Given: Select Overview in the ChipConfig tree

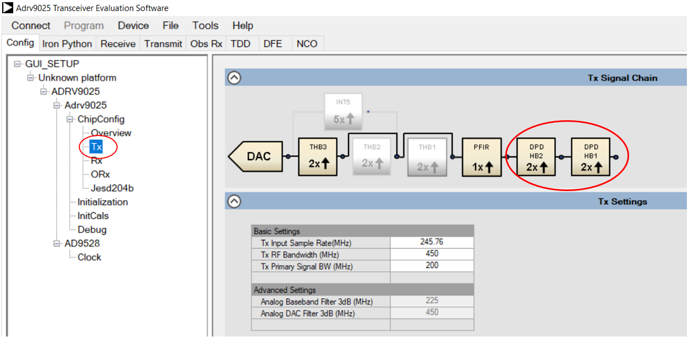Looking at the screenshot, I should pos(111,133).
